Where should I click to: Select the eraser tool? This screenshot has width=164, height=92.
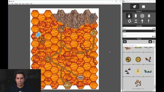(136, 16)
